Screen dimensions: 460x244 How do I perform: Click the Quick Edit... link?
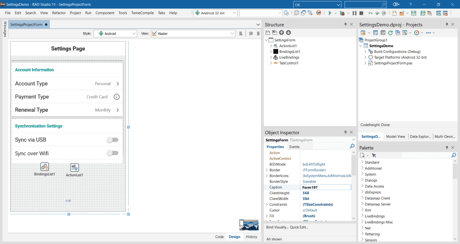(299, 227)
